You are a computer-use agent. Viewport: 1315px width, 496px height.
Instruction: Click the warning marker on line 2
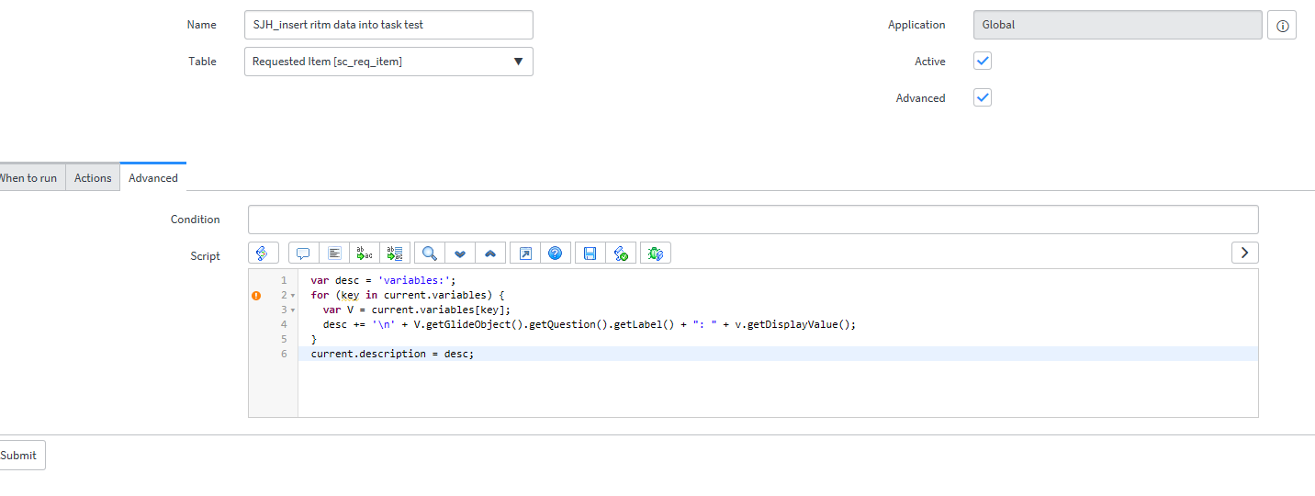pos(256,295)
